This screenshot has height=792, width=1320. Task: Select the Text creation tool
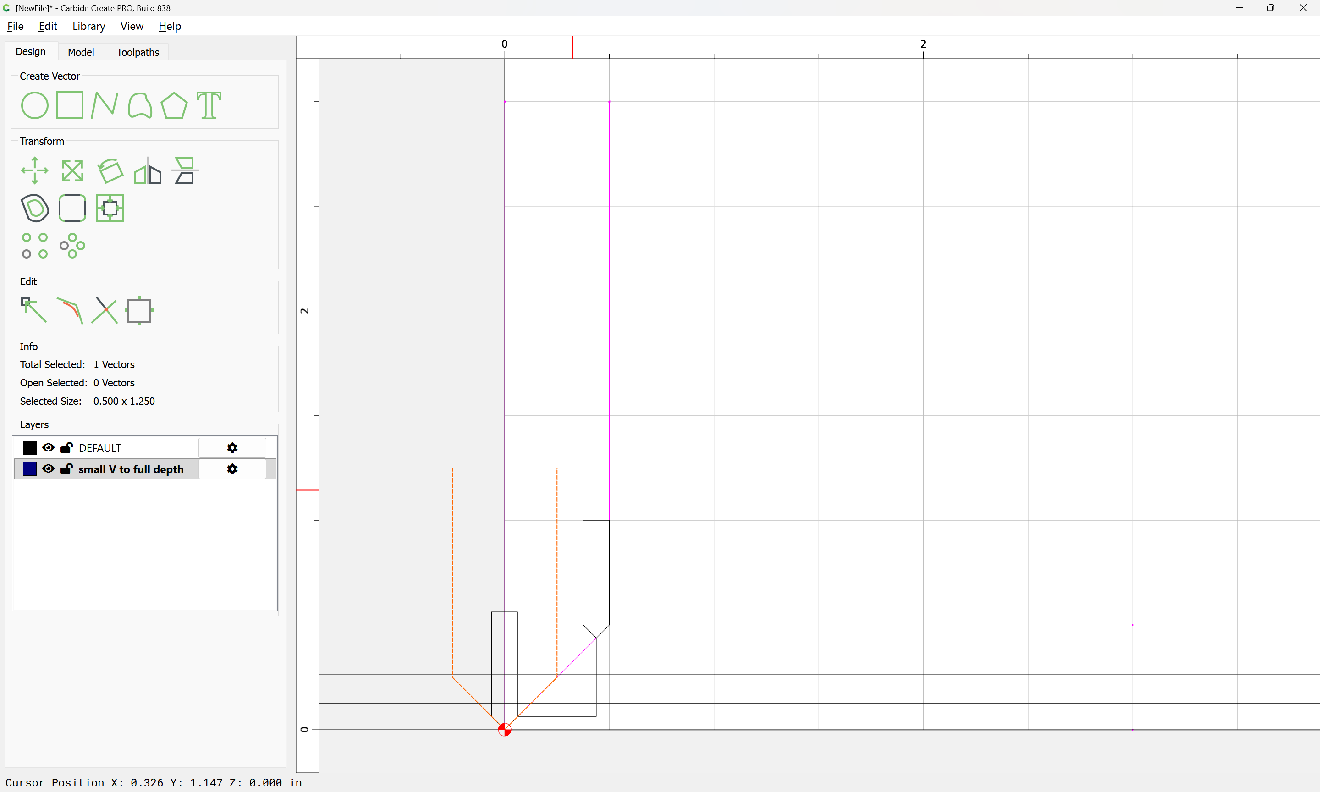(x=209, y=105)
